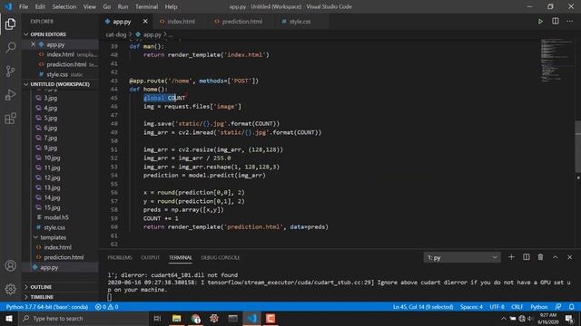Viewport: 581px width, 326px height.
Task: Switch to Visual Studio Code taskbar icon
Action: point(251,319)
